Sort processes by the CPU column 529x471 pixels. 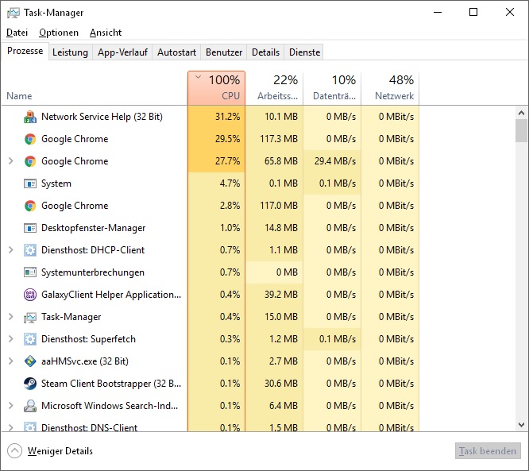coord(216,88)
